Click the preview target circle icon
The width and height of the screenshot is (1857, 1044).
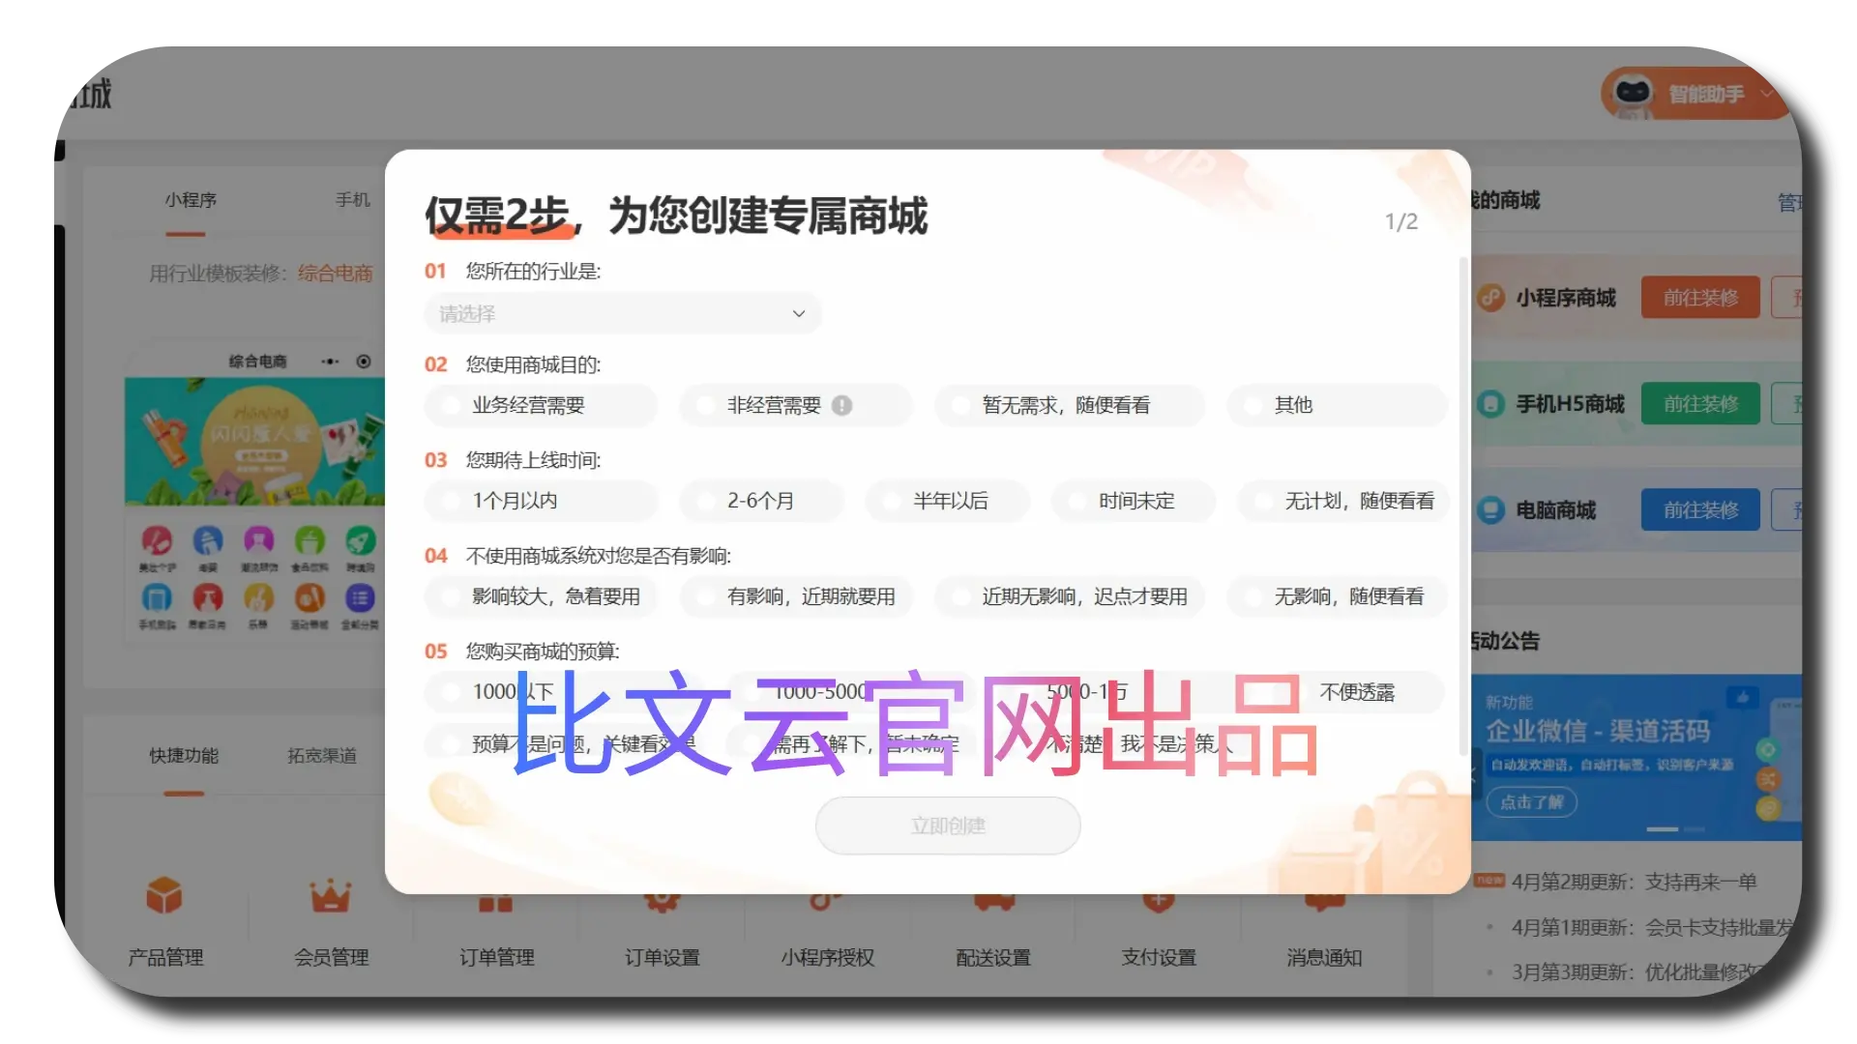(364, 362)
